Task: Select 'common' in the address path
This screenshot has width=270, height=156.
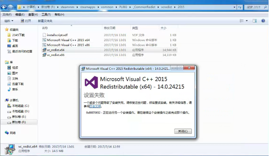Action: [x=107, y=7]
